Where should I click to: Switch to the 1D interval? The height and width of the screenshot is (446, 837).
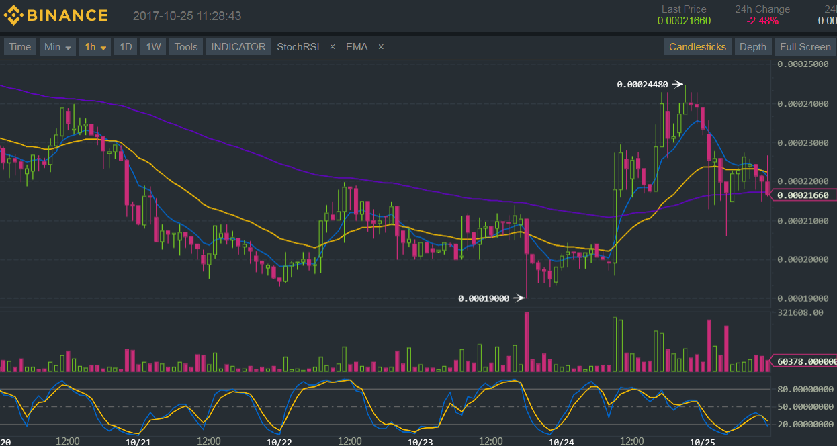click(x=126, y=47)
